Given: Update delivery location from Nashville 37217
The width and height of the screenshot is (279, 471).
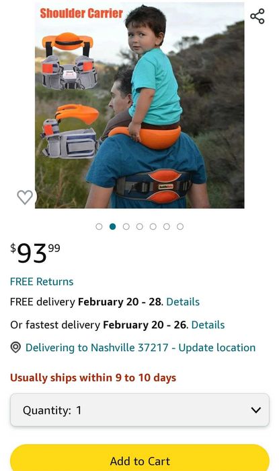Looking at the screenshot, I should point(217,348).
